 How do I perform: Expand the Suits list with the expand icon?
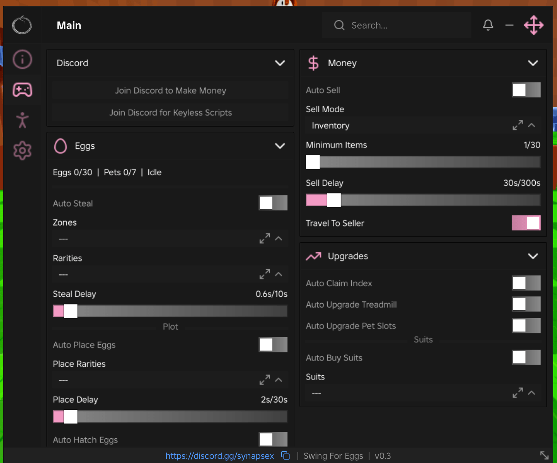pos(518,393)
